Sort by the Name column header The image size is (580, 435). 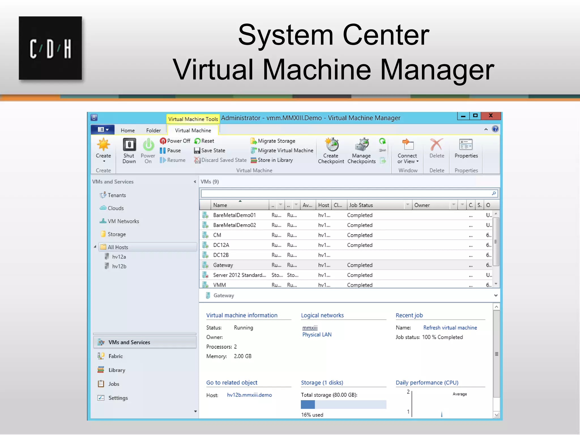(x=240, y=205)
